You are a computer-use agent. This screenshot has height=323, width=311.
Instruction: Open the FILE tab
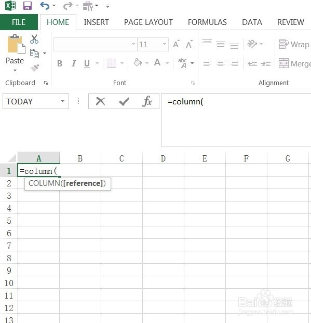(x=19, y=22)
